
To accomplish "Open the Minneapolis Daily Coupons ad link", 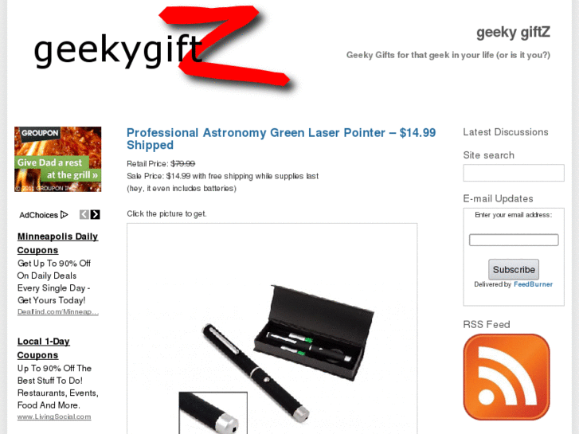I will click(57, 243).
